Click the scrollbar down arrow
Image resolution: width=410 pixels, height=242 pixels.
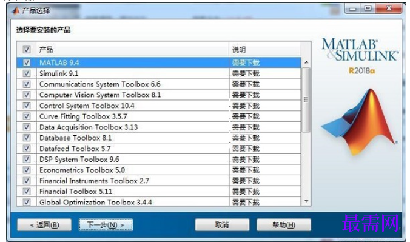pyautogui.click(x=306, y=201)
